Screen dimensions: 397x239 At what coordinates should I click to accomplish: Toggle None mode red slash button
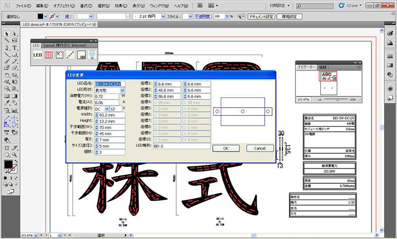click(x=16, y=178)
